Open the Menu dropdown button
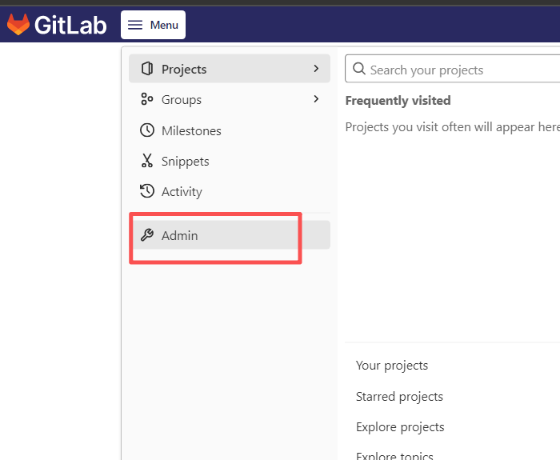560x460 pixels. click(154, 25)
